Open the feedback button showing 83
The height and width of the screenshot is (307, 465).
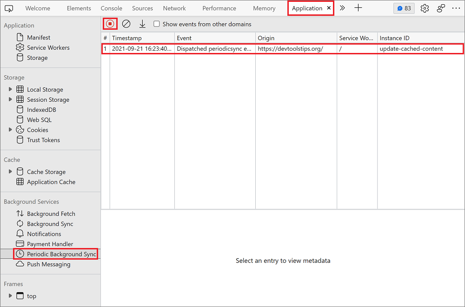click(x=404, y=8)
